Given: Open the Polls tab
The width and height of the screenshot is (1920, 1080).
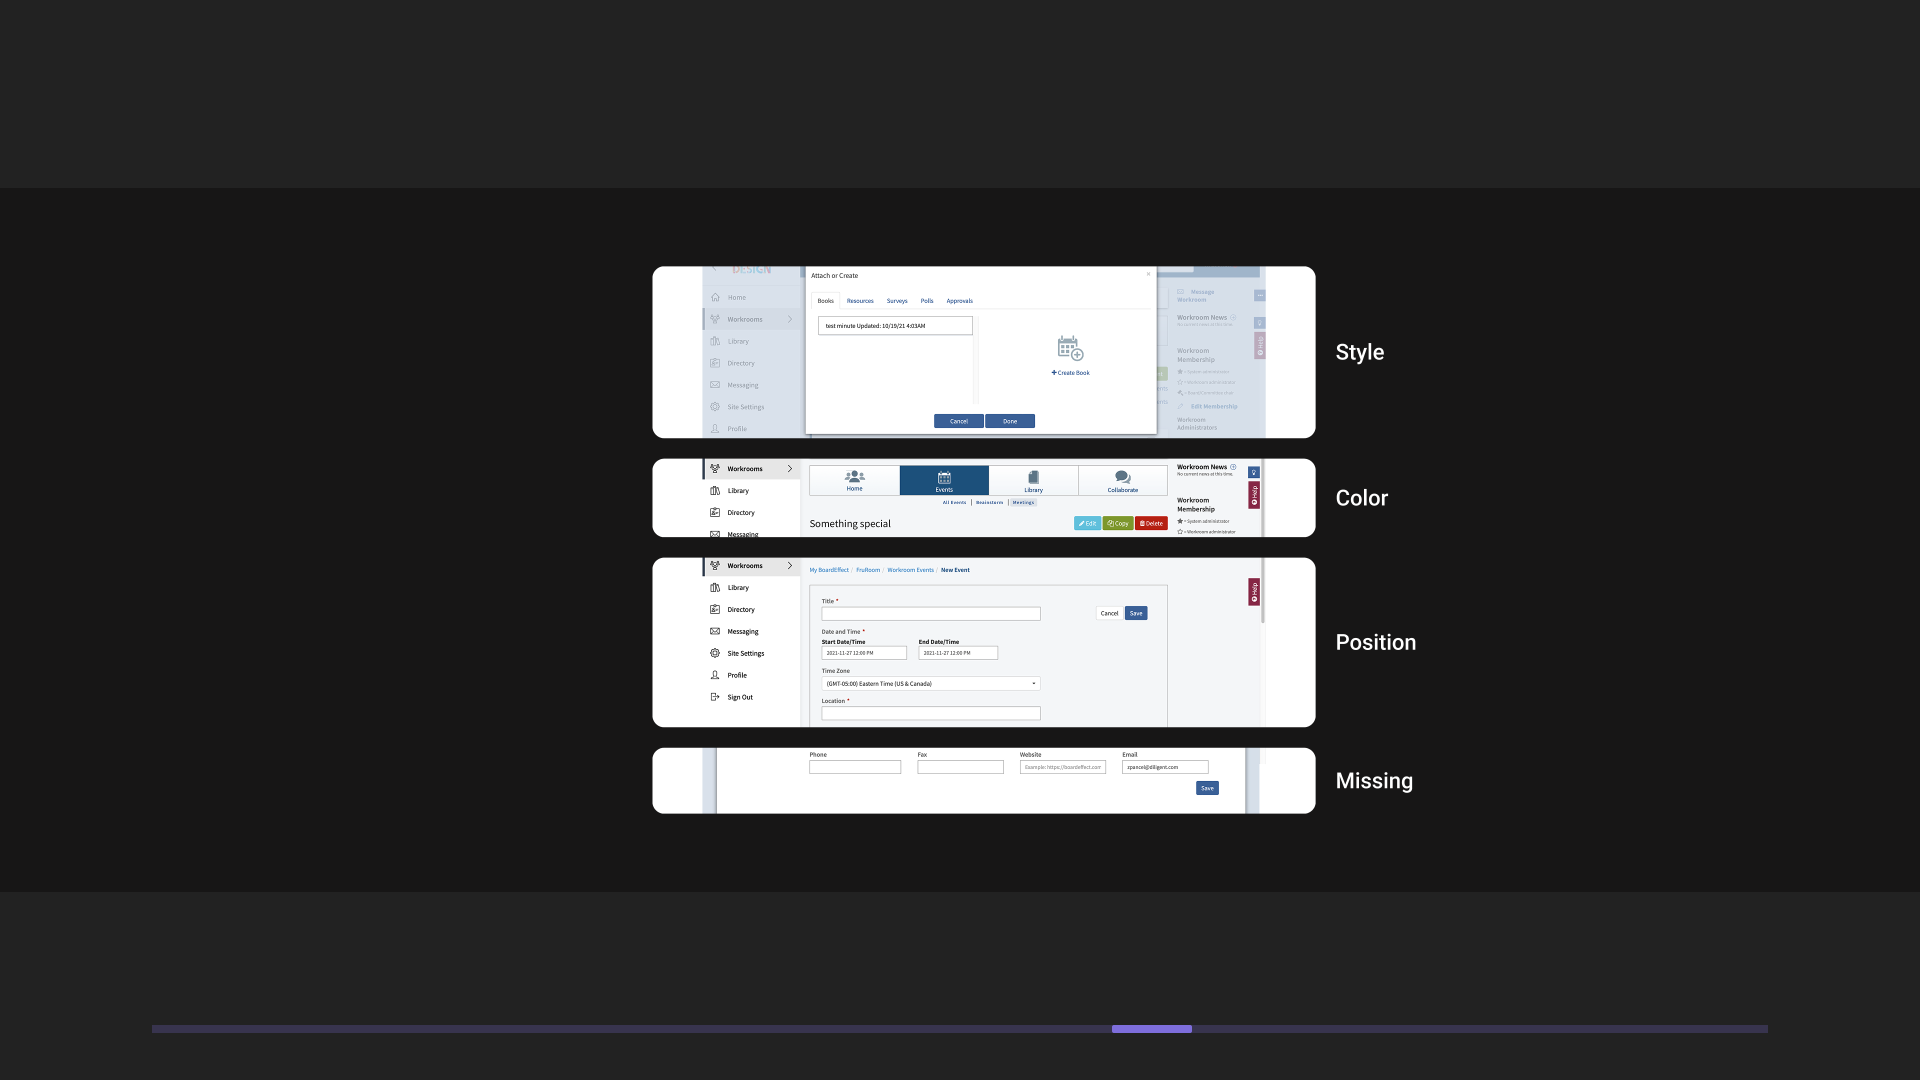Looking at the screenshot, I should click(x=926, y=301).
